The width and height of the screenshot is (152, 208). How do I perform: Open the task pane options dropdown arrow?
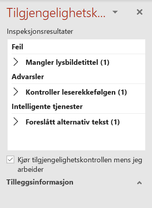coord(115,12)
